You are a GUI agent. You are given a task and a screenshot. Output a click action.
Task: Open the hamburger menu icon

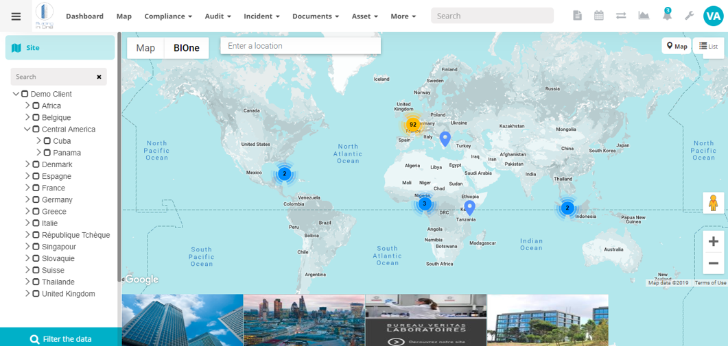pyautogui.click(x=16, y=16)
